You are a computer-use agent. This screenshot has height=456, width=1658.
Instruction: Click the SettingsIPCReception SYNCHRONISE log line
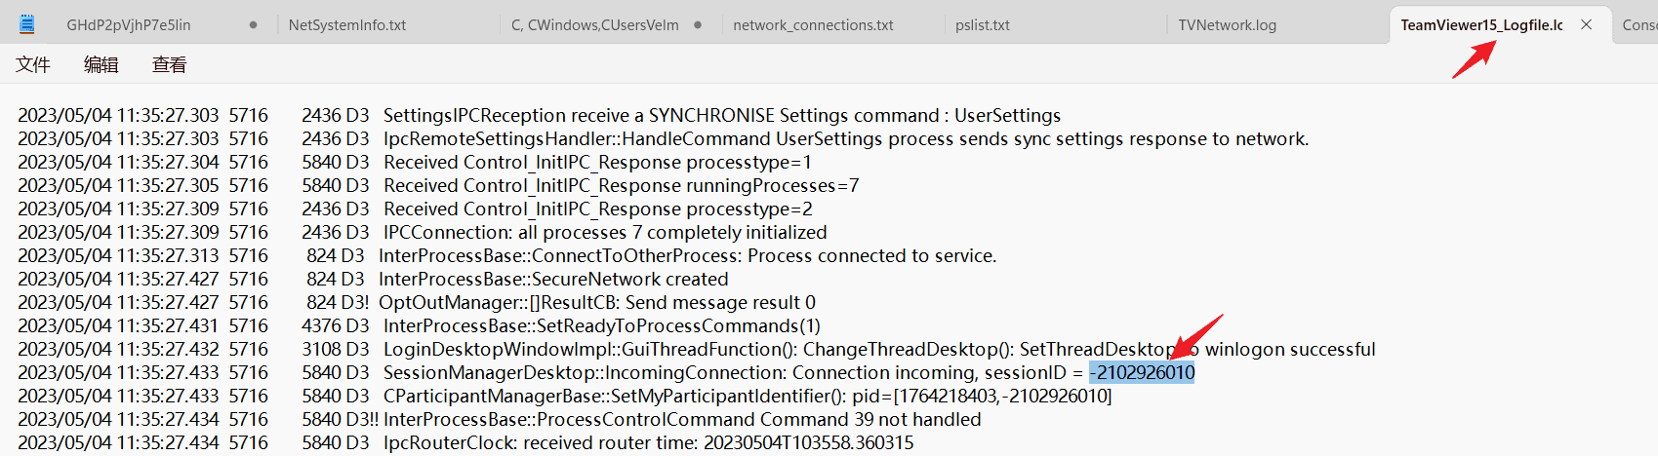pos(721,116)
